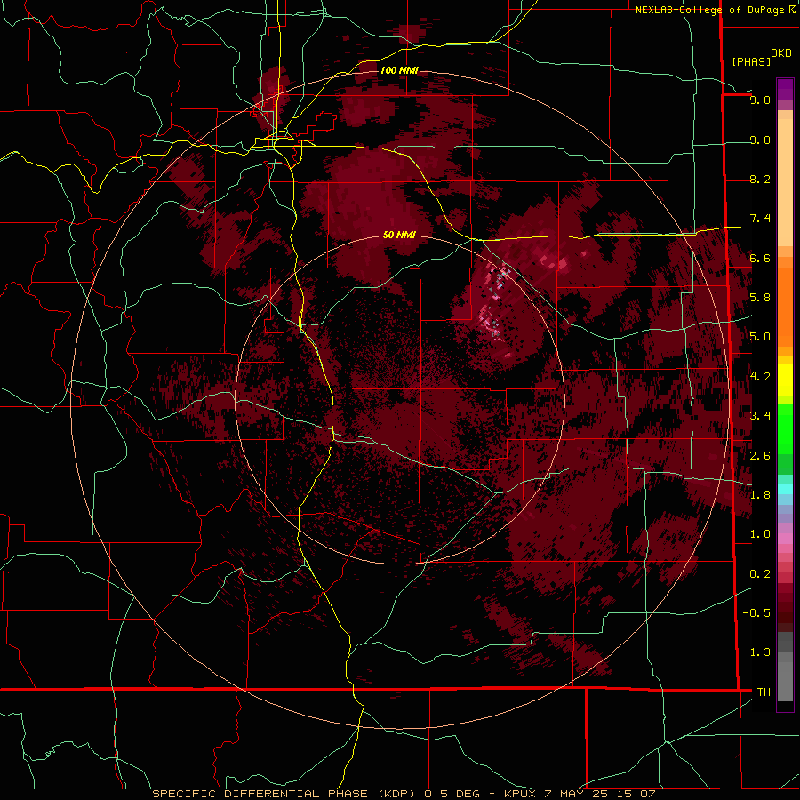800x800 pixels.
Task: Click the 1.0 scale value
Action: click(760, 533)
